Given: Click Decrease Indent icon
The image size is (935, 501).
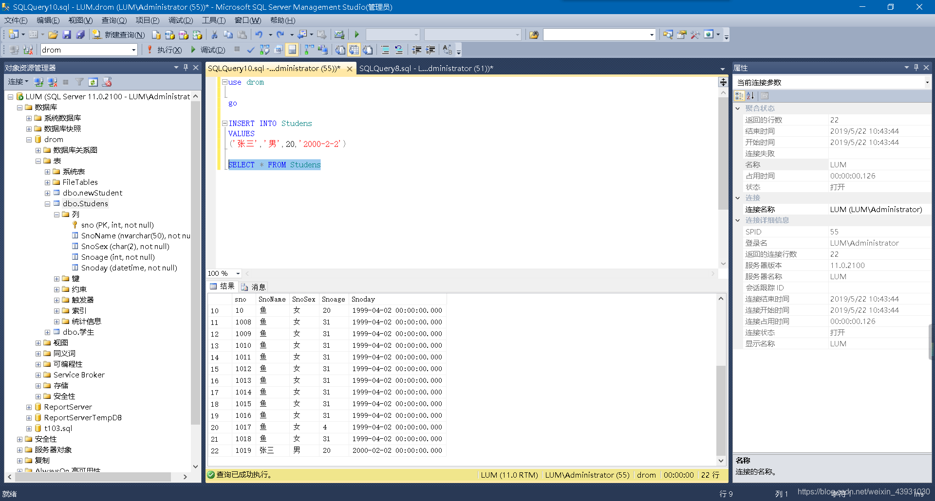Looking at the screenshot, I should click(x=417, y=50).
